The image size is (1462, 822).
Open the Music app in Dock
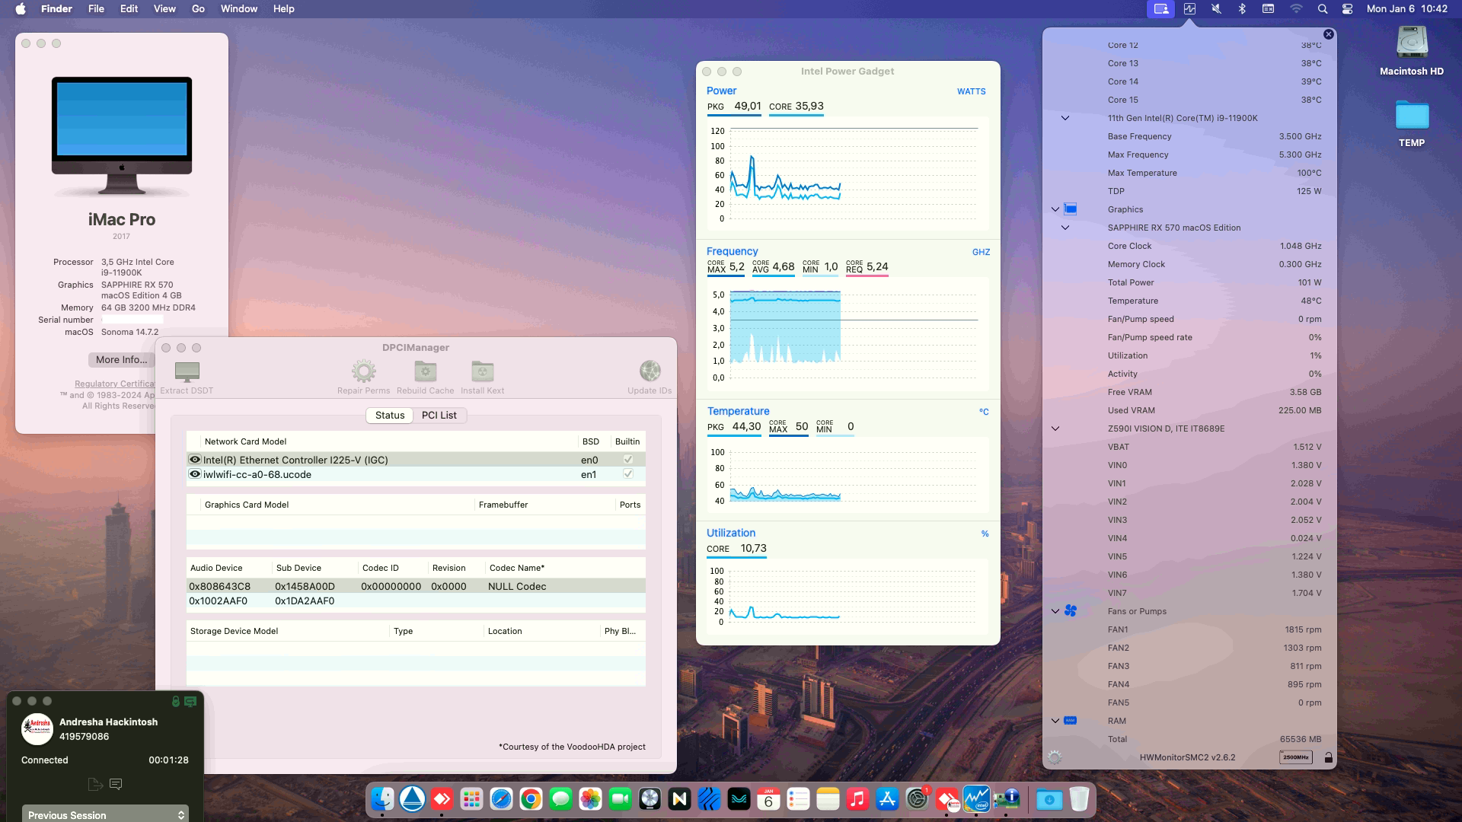click(x=857, y=799)
